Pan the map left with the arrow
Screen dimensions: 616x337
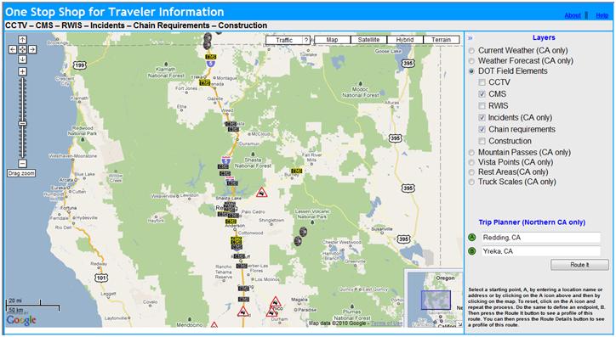[x=13, y=49]
